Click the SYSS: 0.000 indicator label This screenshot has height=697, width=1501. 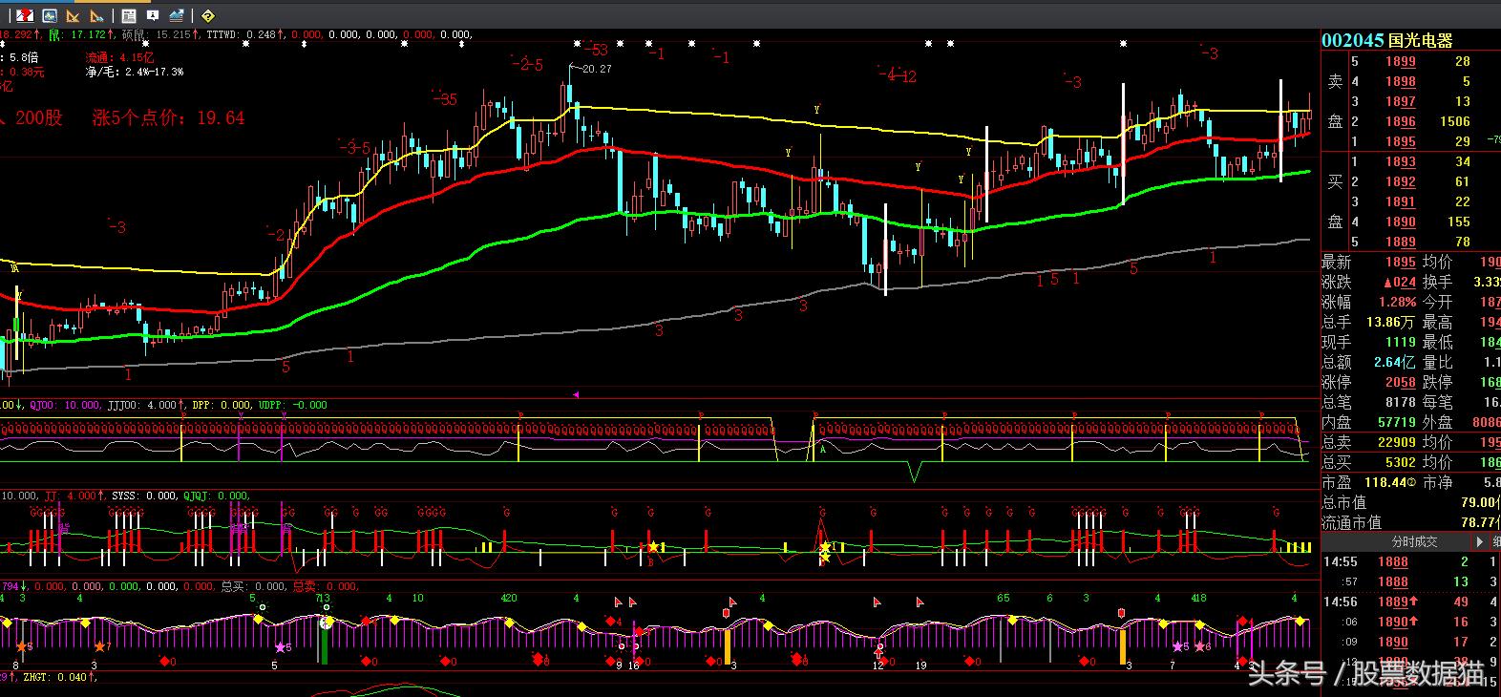click(x=144, y=496)
